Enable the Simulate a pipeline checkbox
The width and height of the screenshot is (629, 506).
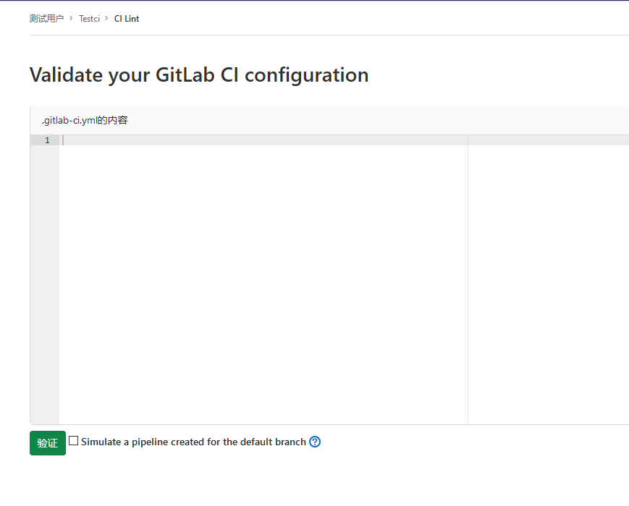(73, 441)
